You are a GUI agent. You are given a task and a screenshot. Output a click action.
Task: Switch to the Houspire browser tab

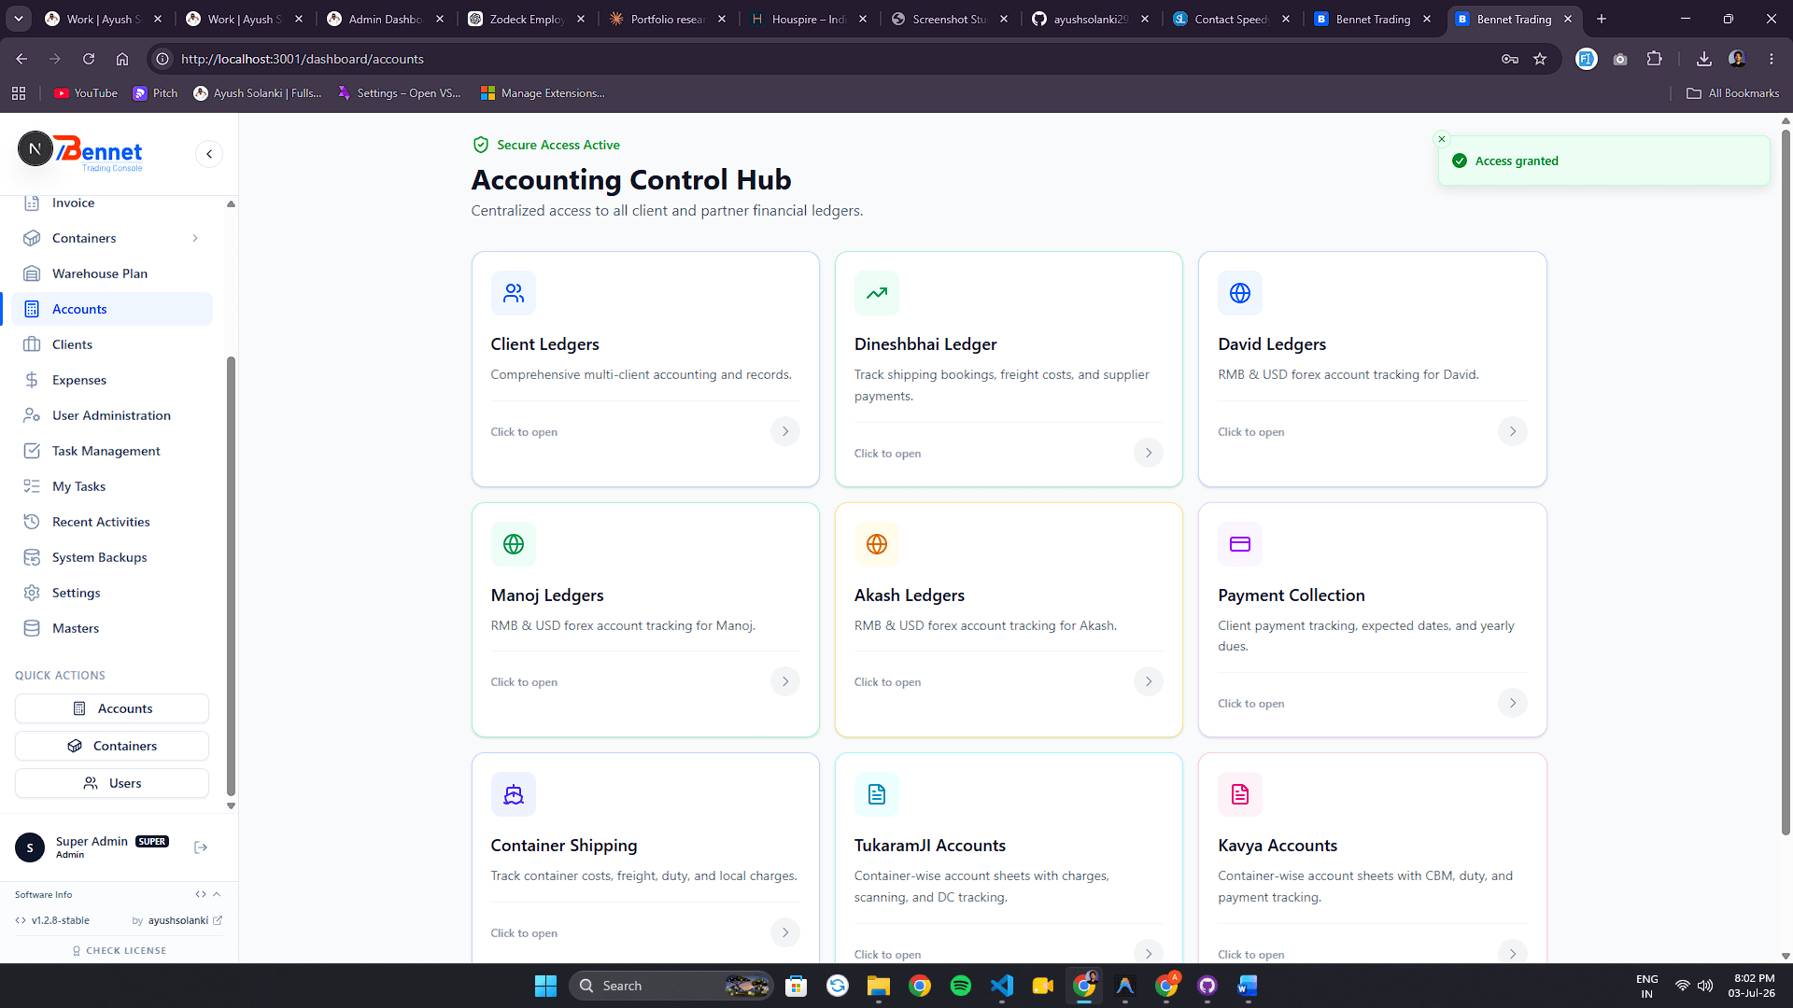[x=811, y=19]
